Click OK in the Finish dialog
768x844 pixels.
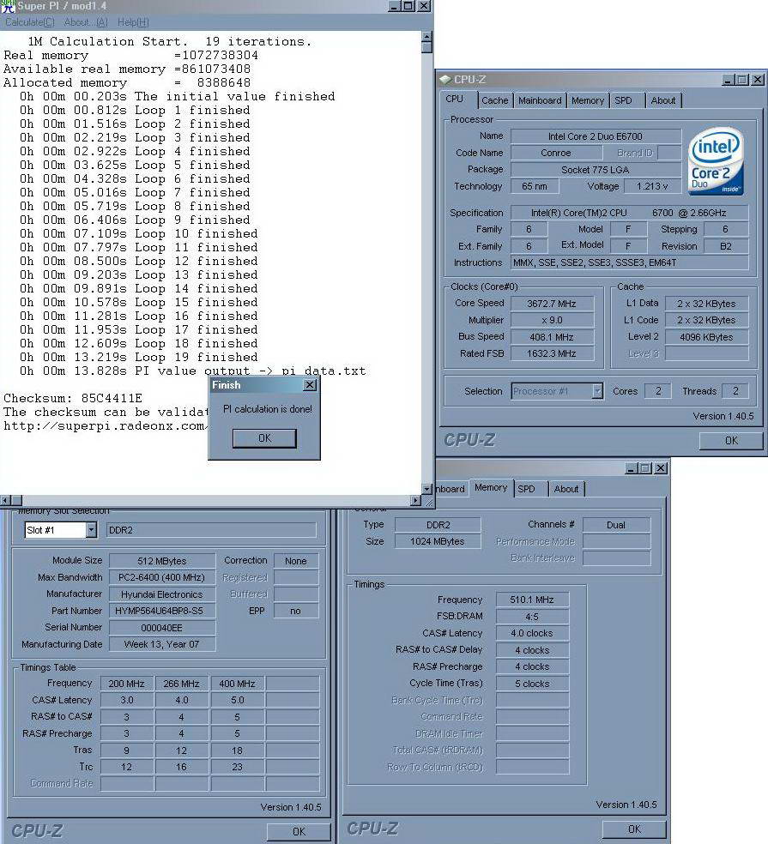tap(264, 438)
